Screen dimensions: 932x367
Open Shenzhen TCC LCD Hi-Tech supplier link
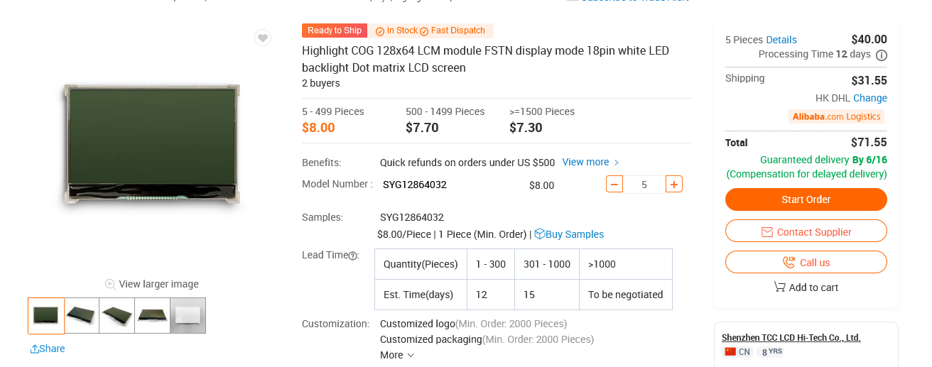[791, 337]
